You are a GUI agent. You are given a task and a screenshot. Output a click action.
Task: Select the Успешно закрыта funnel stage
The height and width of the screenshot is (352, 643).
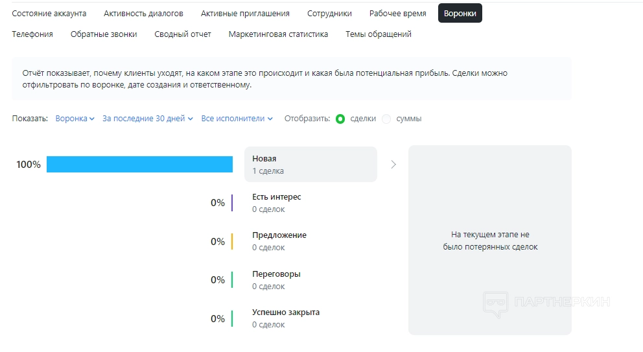[286, 318]
